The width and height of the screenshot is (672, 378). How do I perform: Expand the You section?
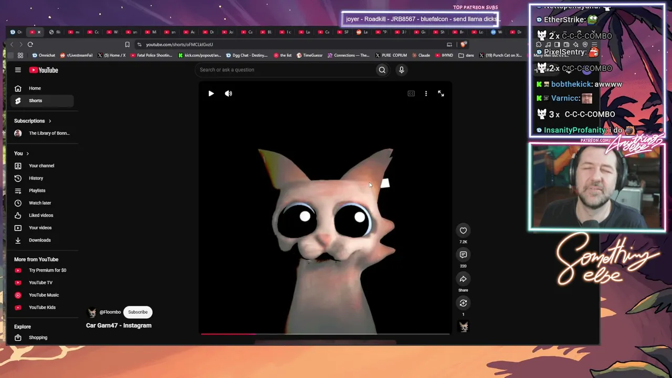point(22,153)
